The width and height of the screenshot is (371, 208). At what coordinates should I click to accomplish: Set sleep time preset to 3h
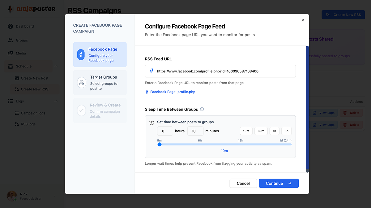(x=286, y=131)
